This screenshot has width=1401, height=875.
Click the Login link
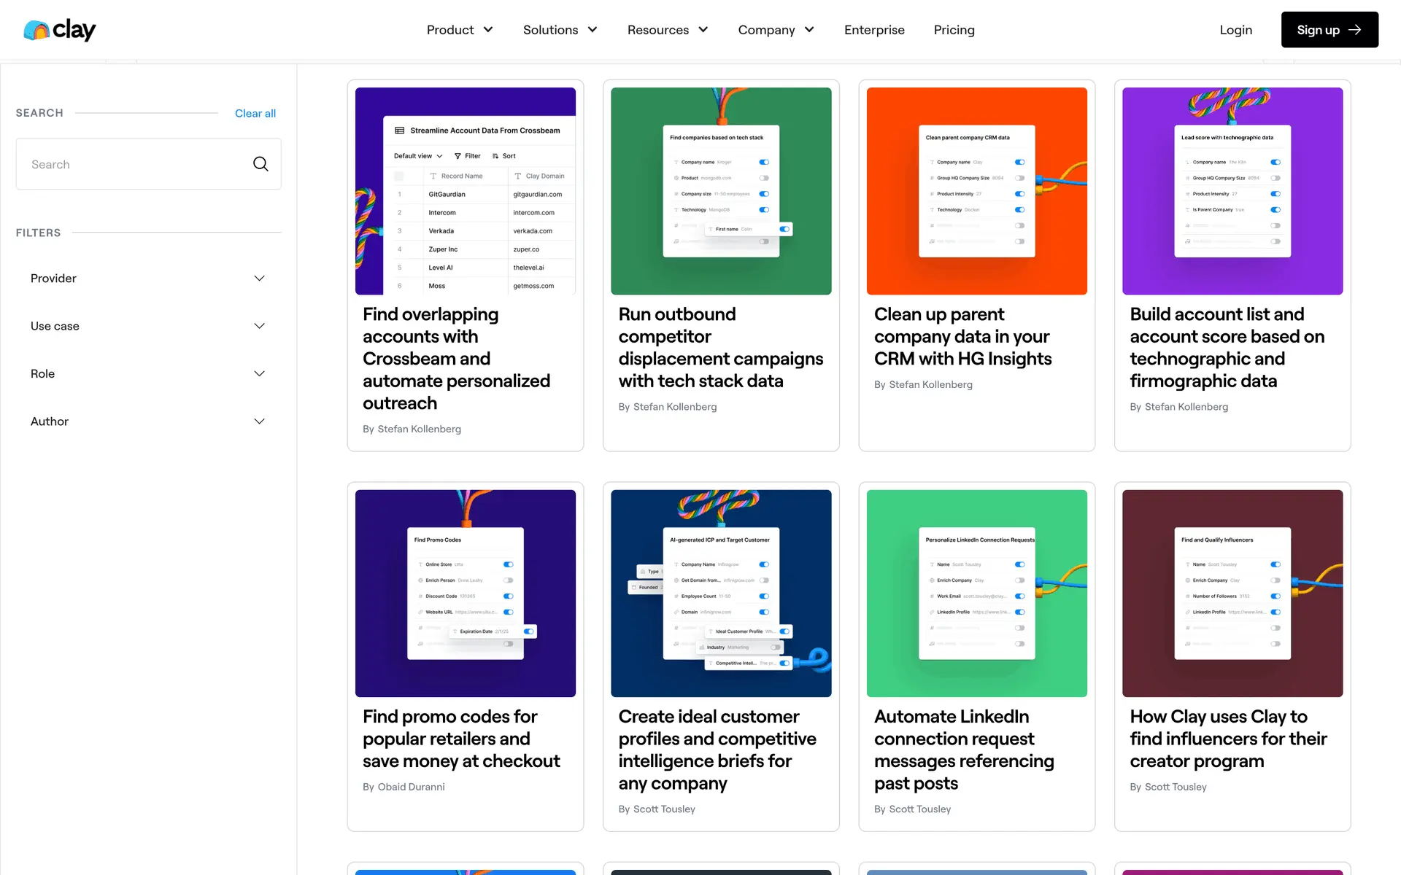click(1235, 30)
